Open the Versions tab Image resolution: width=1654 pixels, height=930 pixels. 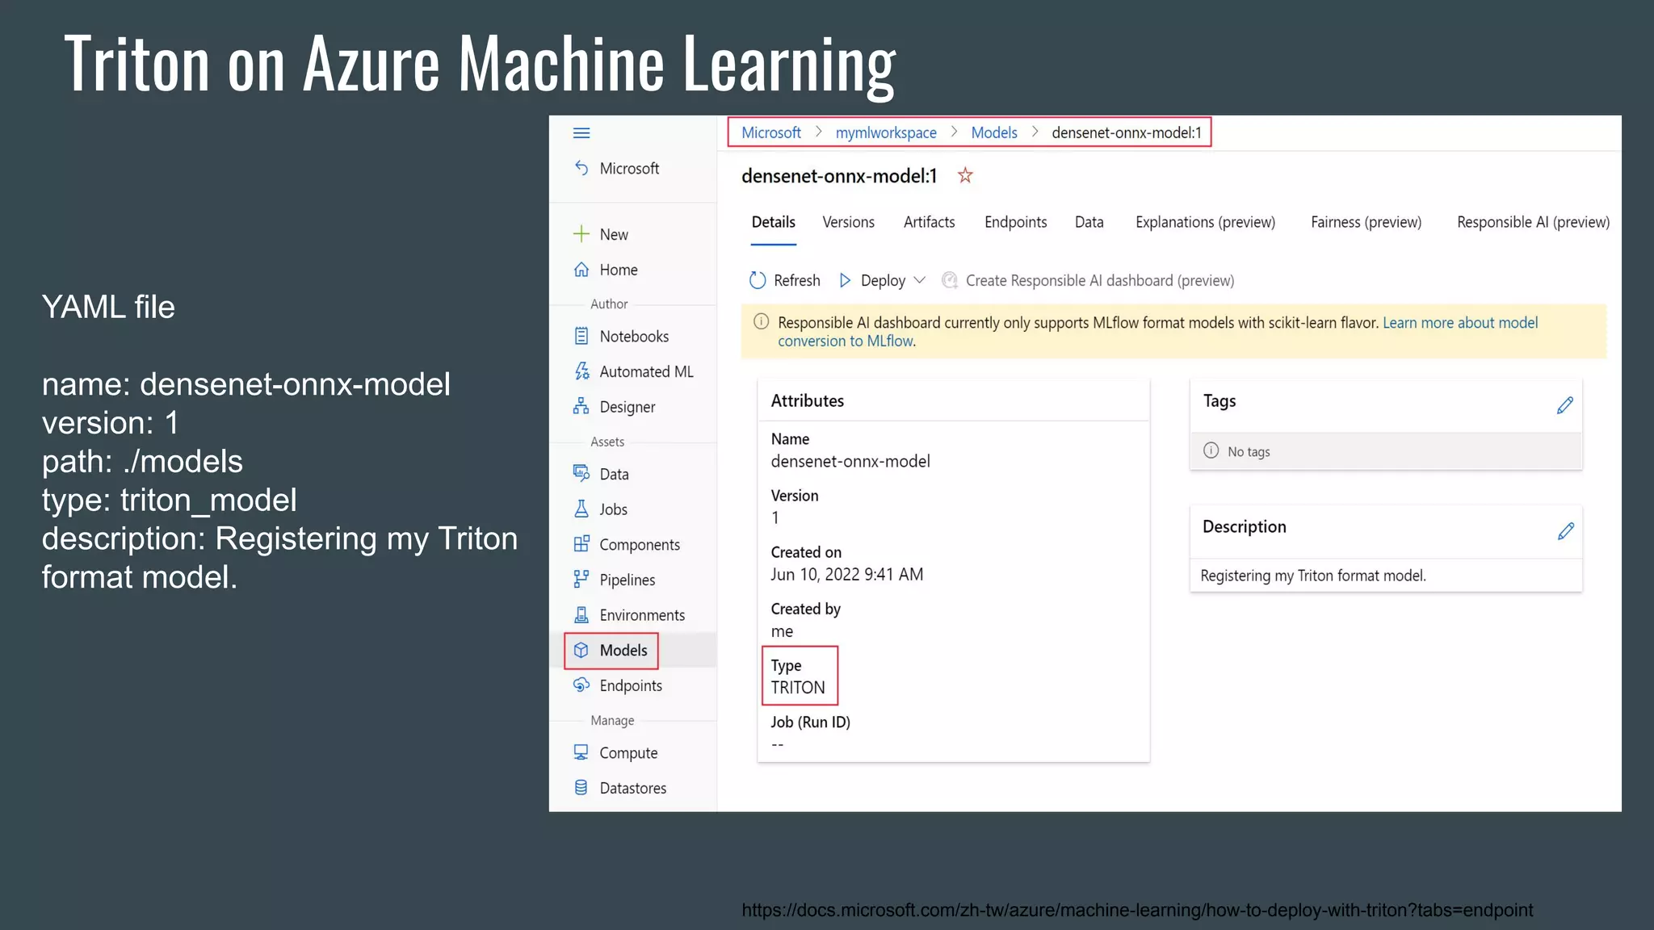tap(848, 222)
